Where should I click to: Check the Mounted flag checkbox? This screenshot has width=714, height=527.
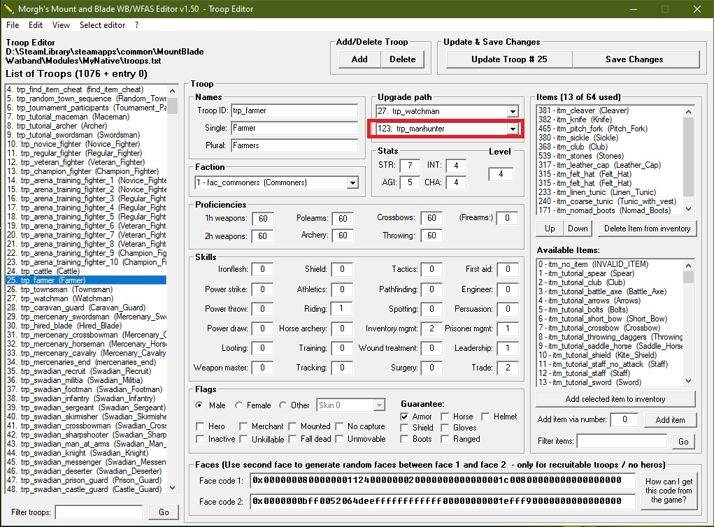click(294, 426)
